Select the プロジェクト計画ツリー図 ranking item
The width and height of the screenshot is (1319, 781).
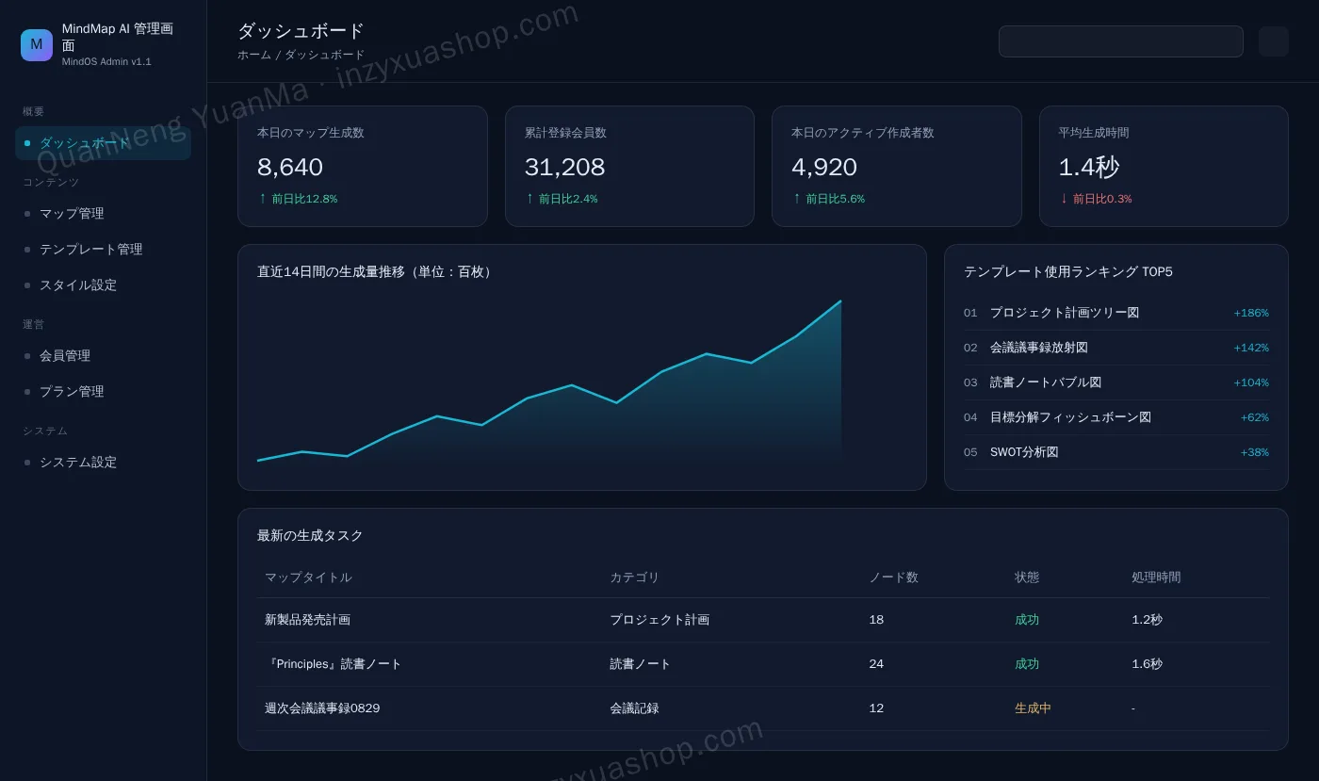click(1115, 313)
